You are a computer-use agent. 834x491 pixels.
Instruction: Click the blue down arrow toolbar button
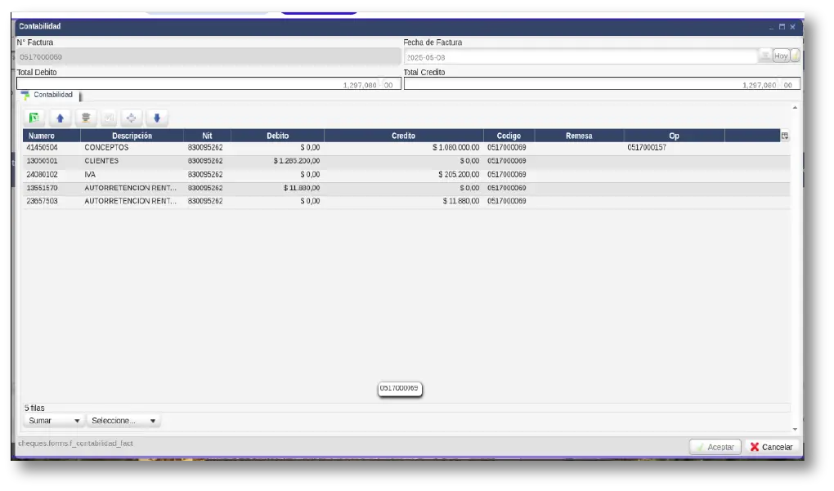click(x=157, y=118)
